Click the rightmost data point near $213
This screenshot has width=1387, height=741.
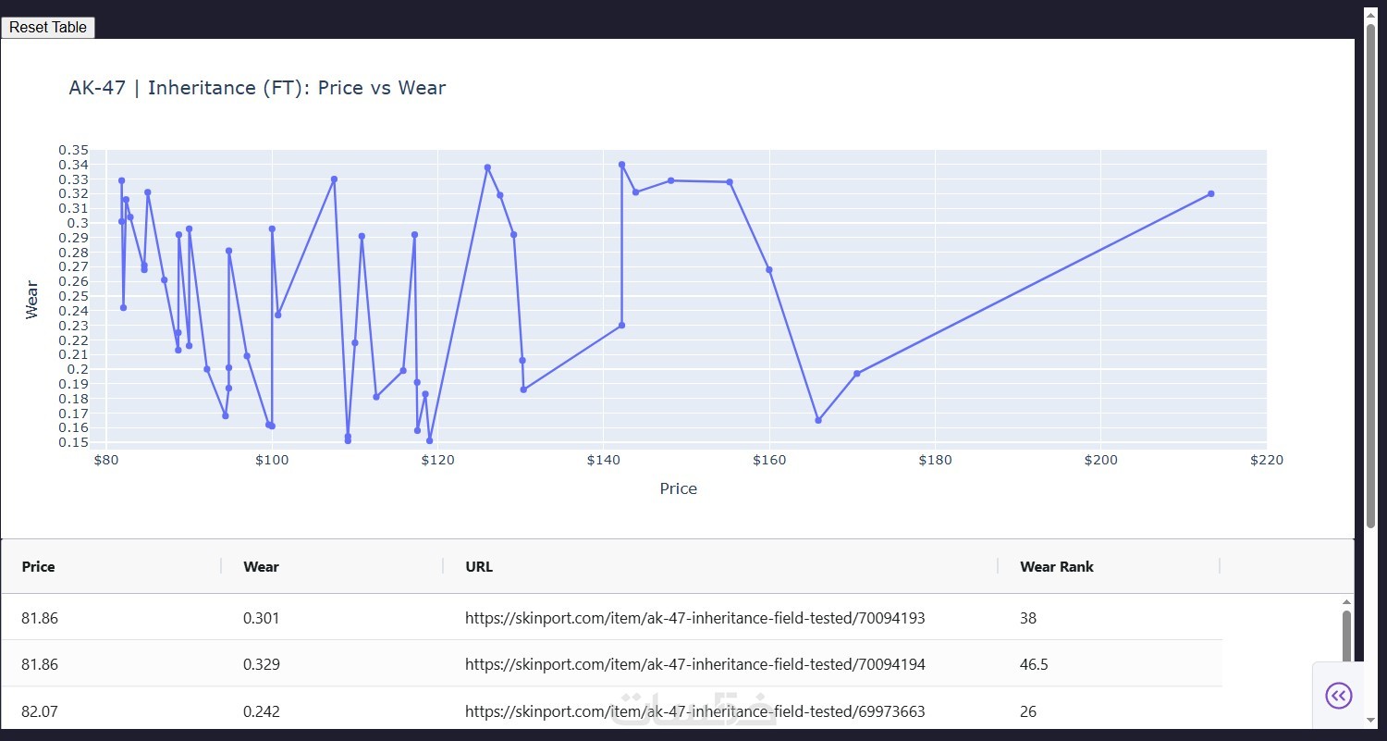click(x=1210, y=193)
